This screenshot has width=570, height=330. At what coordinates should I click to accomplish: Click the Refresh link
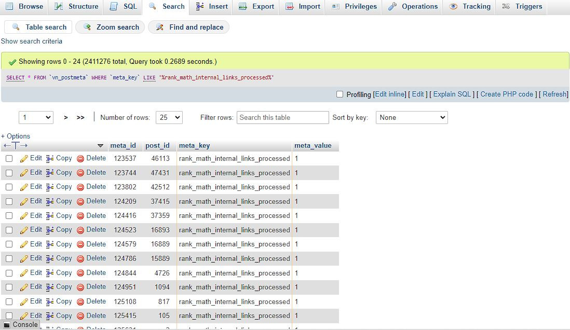[x=554, y=94]
